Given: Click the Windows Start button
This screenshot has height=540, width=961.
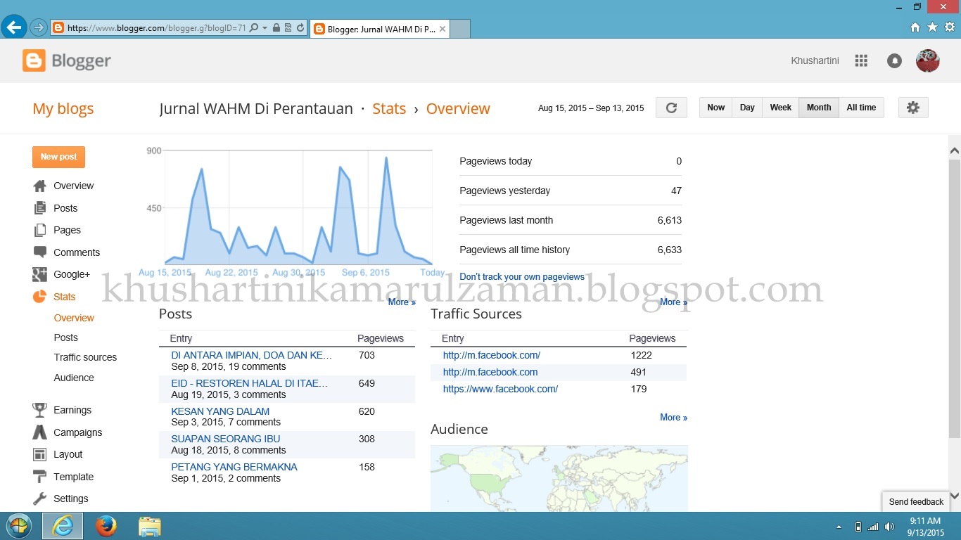Looking at the screenshot, I should [19, 526].
